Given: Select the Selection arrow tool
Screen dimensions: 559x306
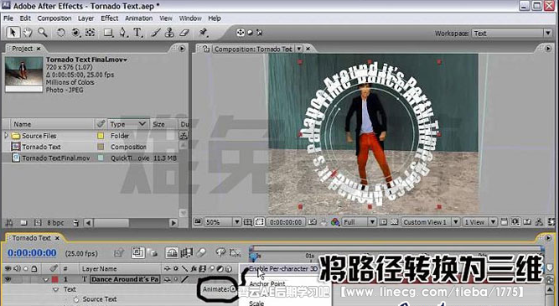Looking at the screenshot, I should (13, 33).
